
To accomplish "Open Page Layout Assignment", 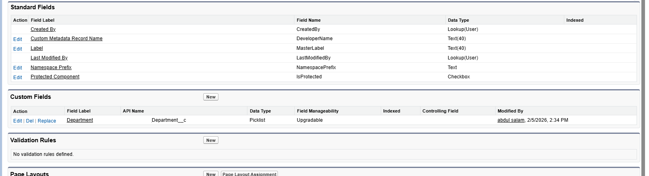I will 249,174.
